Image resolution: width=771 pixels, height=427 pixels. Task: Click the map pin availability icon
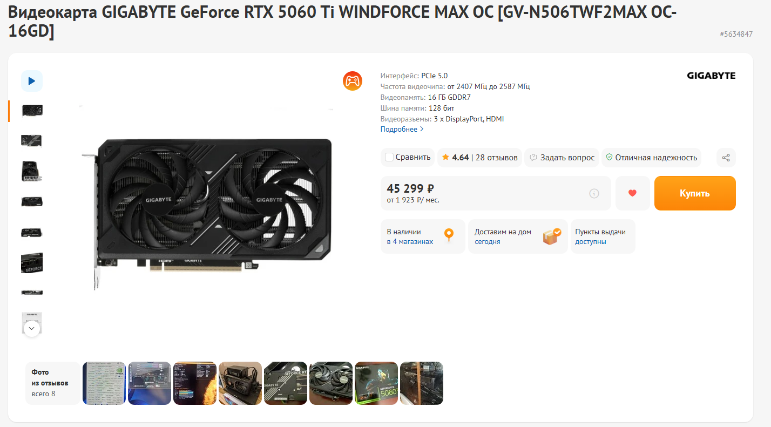[449, 236]
